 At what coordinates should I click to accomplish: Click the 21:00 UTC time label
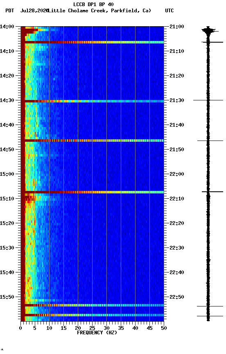(x=177, y=26)
